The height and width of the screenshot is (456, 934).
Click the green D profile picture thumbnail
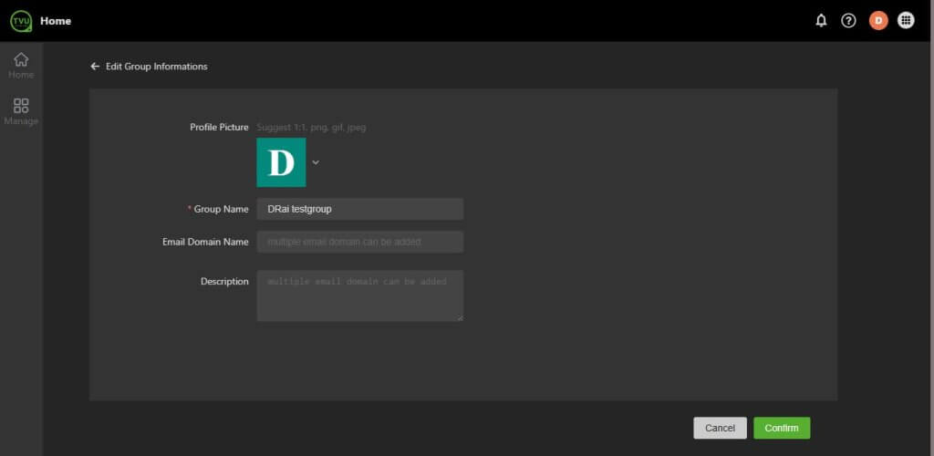(x=281, y=162)
